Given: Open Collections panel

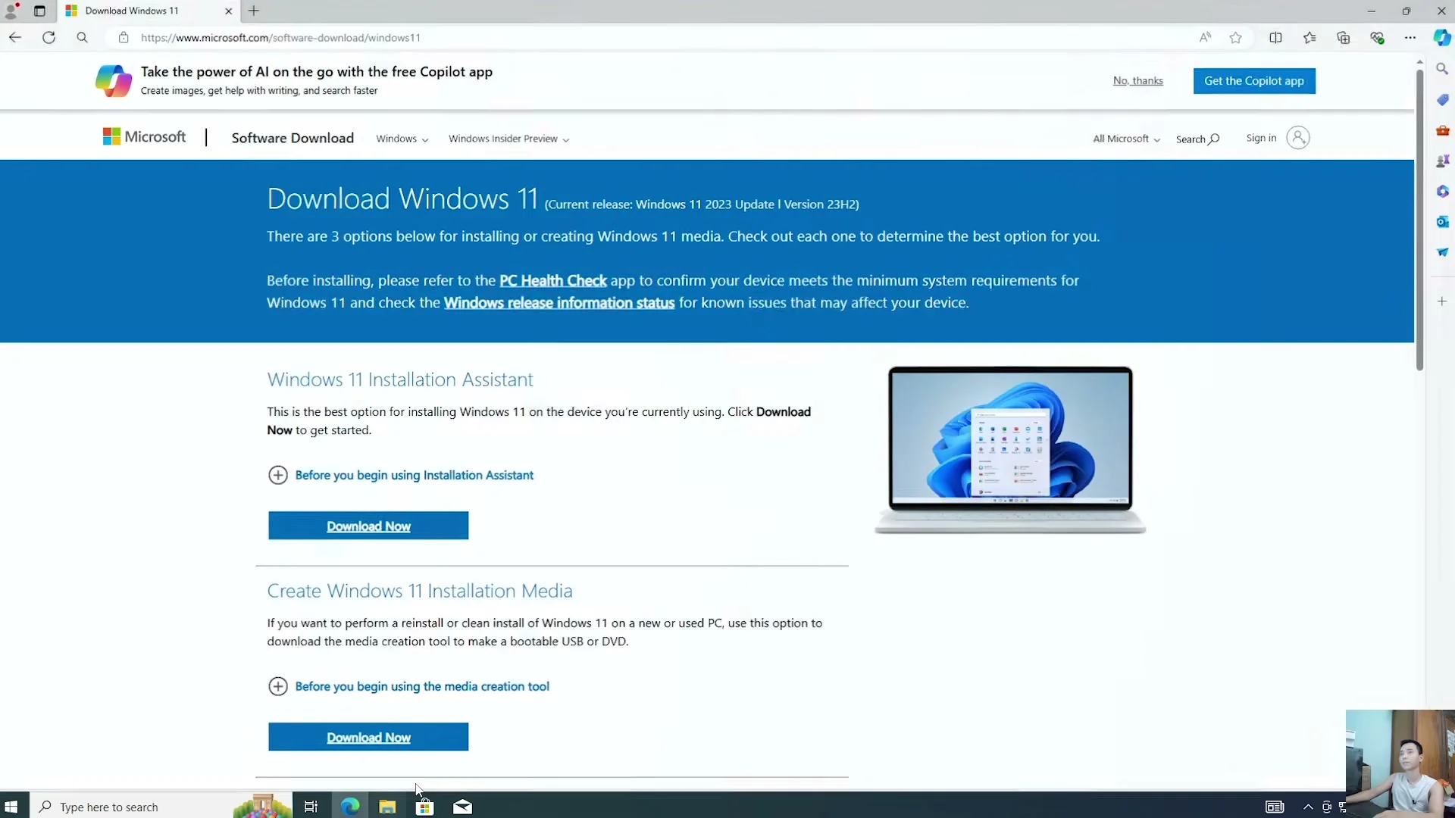Looking at the screenshot, I should [x=1344, y=37].
